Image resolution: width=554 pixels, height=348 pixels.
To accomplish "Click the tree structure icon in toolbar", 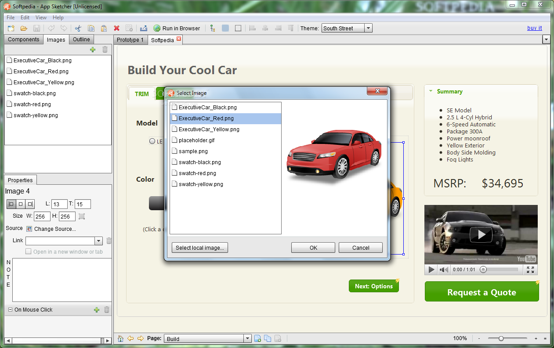I will 213,28.
